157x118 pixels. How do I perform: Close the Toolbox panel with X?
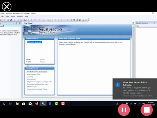20,23
